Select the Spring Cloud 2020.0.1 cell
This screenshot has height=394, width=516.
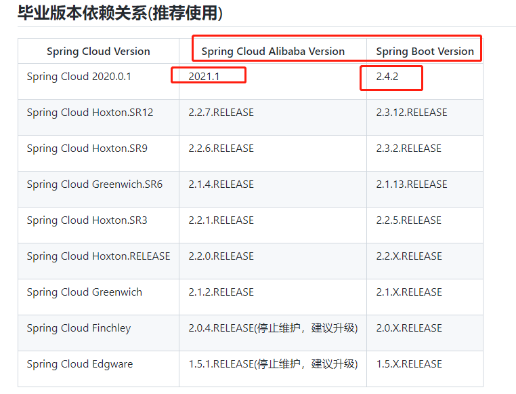[x=98, y=81]
